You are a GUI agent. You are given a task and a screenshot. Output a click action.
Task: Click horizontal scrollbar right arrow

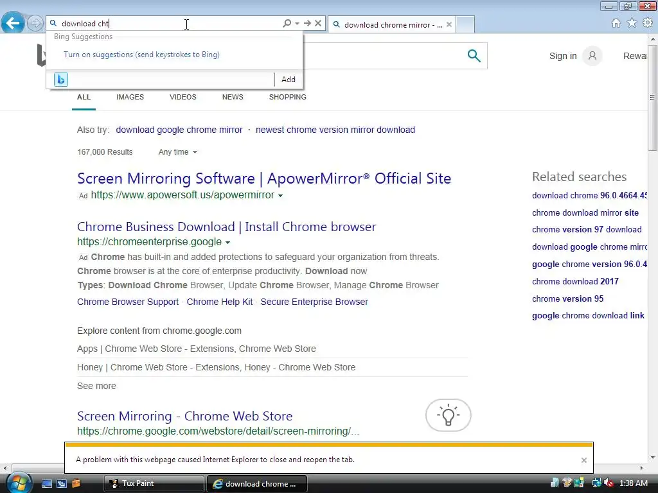[641, 468]
